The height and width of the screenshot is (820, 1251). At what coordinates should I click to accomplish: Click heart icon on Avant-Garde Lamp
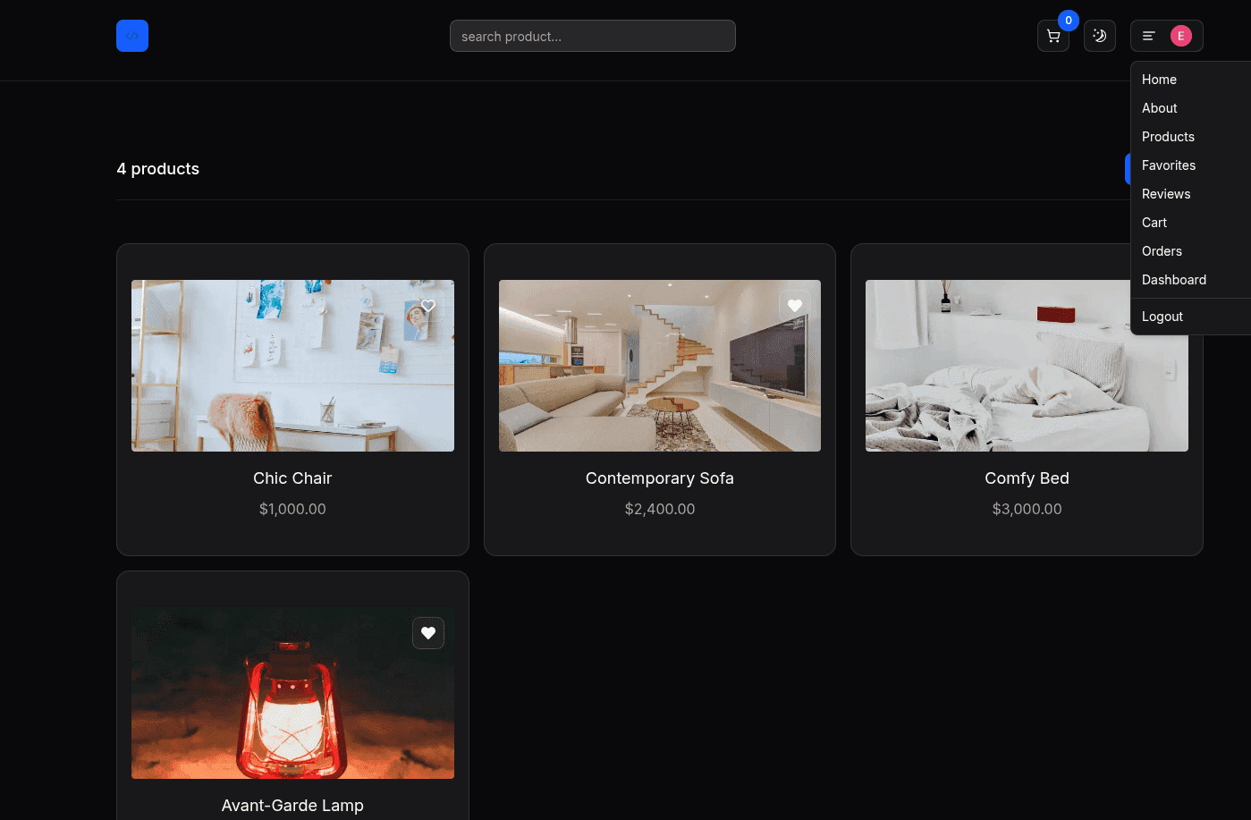point(428,633)
